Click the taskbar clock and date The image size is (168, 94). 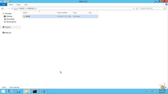(x=162, y=91)
